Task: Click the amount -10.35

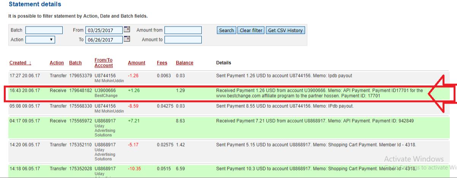Action: pos(134,168)
